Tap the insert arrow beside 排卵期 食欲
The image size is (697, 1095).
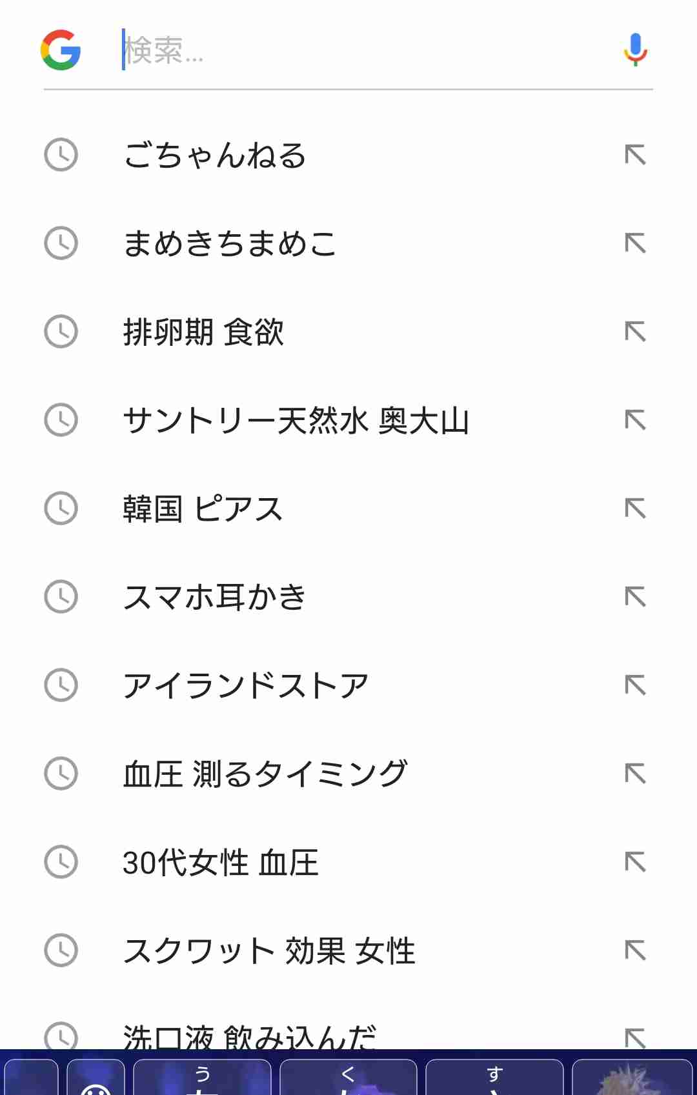tap(636, 332)
